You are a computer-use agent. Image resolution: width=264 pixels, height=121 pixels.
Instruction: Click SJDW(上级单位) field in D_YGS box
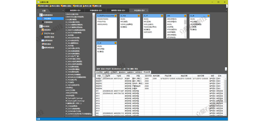pos(127,24)
